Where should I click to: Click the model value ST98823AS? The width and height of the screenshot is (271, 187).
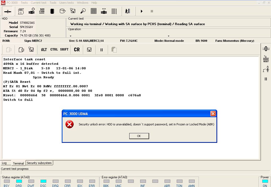click(27, 23)
